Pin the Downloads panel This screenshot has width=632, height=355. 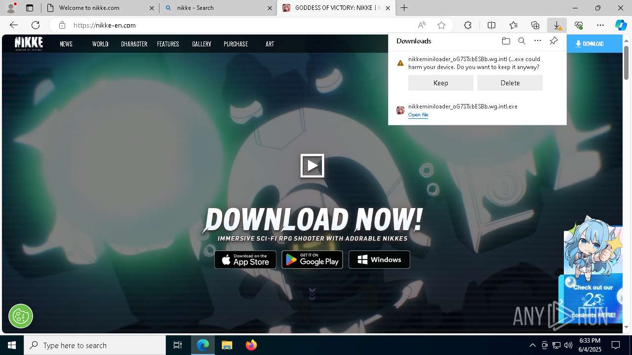[553, 41]
